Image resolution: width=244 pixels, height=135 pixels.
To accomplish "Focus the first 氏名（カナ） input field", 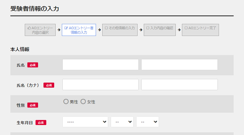I will click(x=100, y=84).
